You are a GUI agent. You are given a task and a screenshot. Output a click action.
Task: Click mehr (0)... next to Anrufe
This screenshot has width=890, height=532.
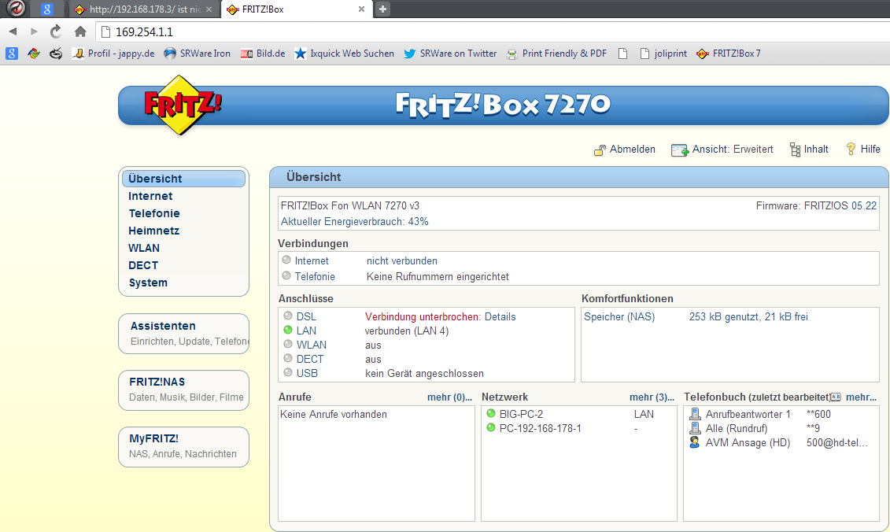tap(449, 397)
